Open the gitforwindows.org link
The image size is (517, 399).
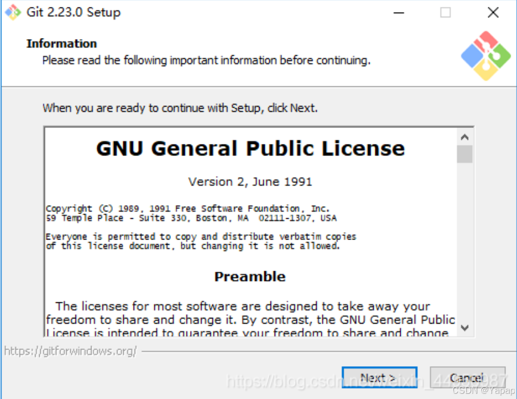[70, 351]
